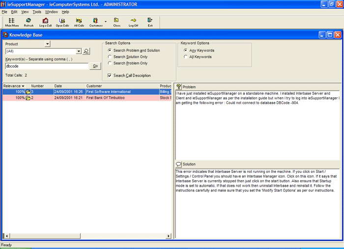The image size is (344, 249).
Task: Click the Date column header
Action: (70, 86)
